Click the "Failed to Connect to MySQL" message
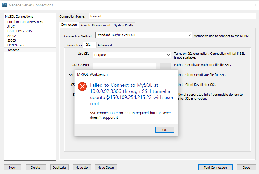 [132, 94]
